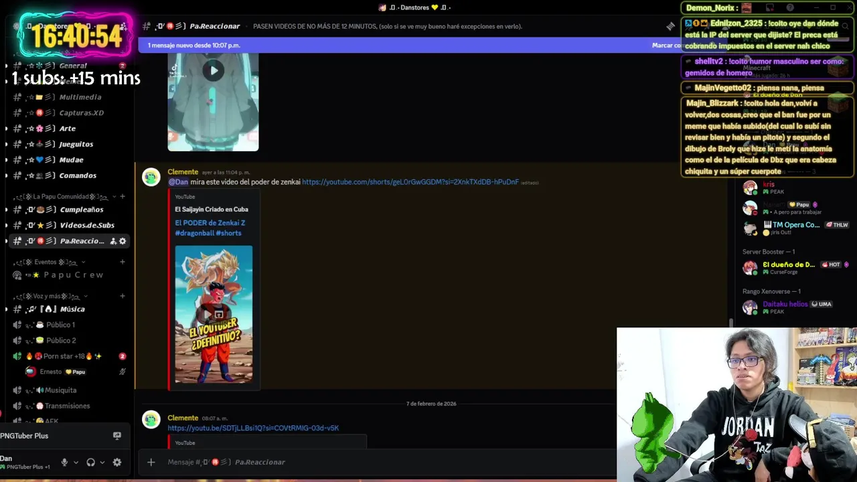The width and height of the screenshot is (857, 482).
Task: Toggle the microphone mute button
Action: pos(64,462)
